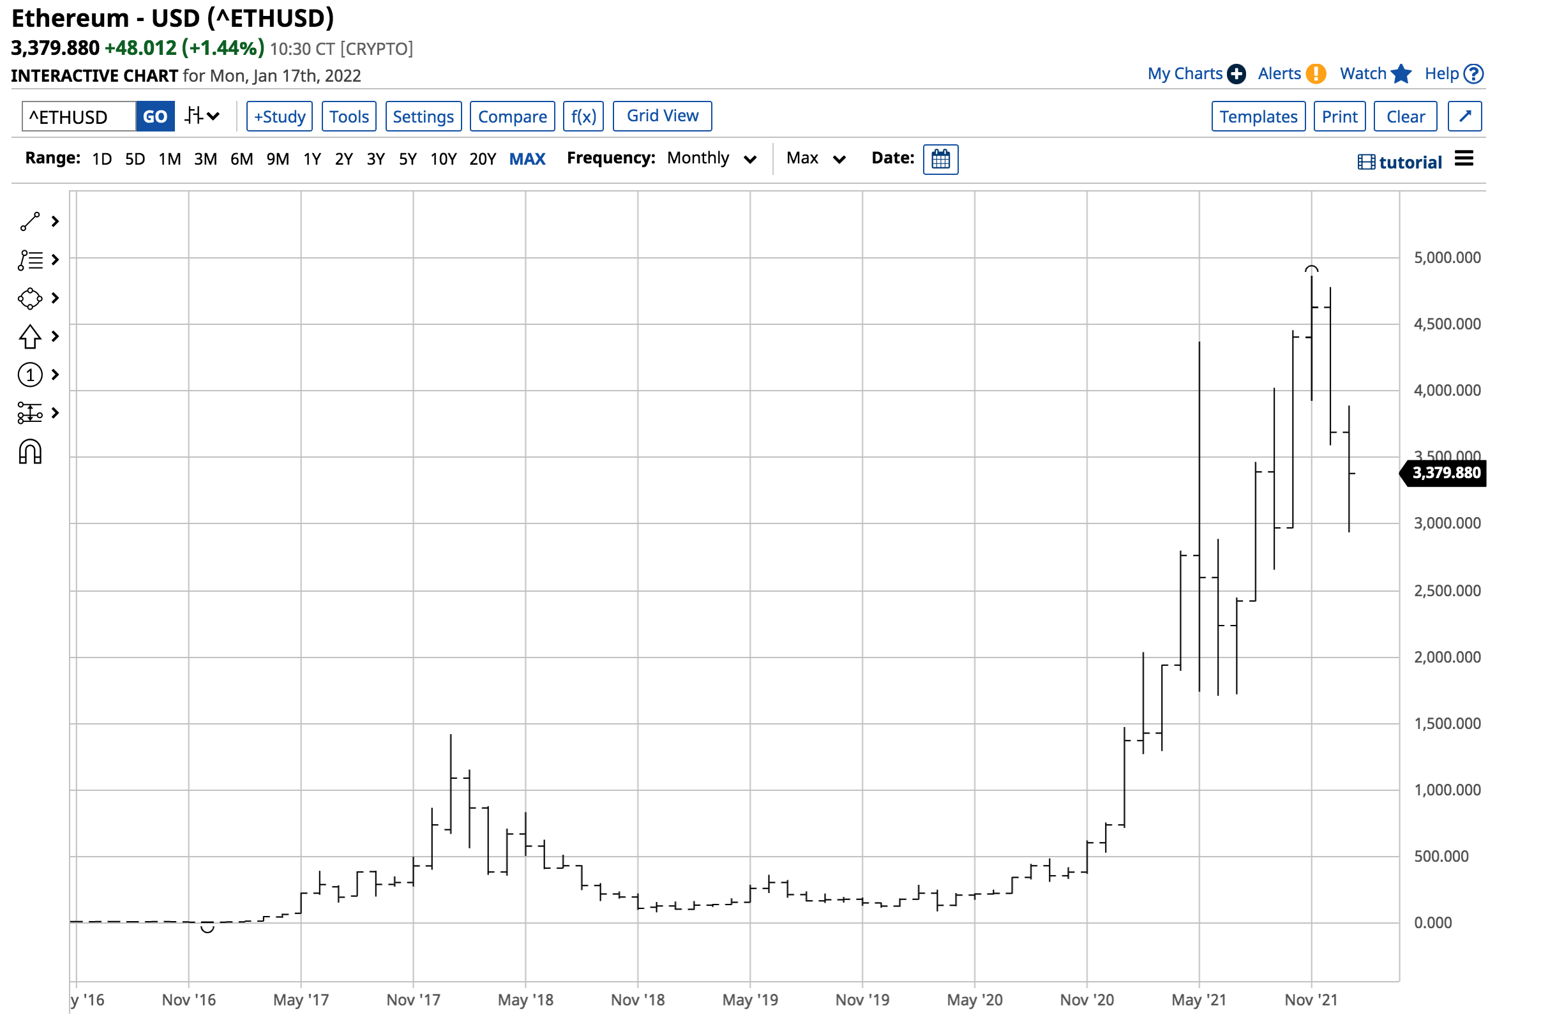This screenshot has height=1029, width=1541.
Task: Click the +Study button
Action: 280,116
